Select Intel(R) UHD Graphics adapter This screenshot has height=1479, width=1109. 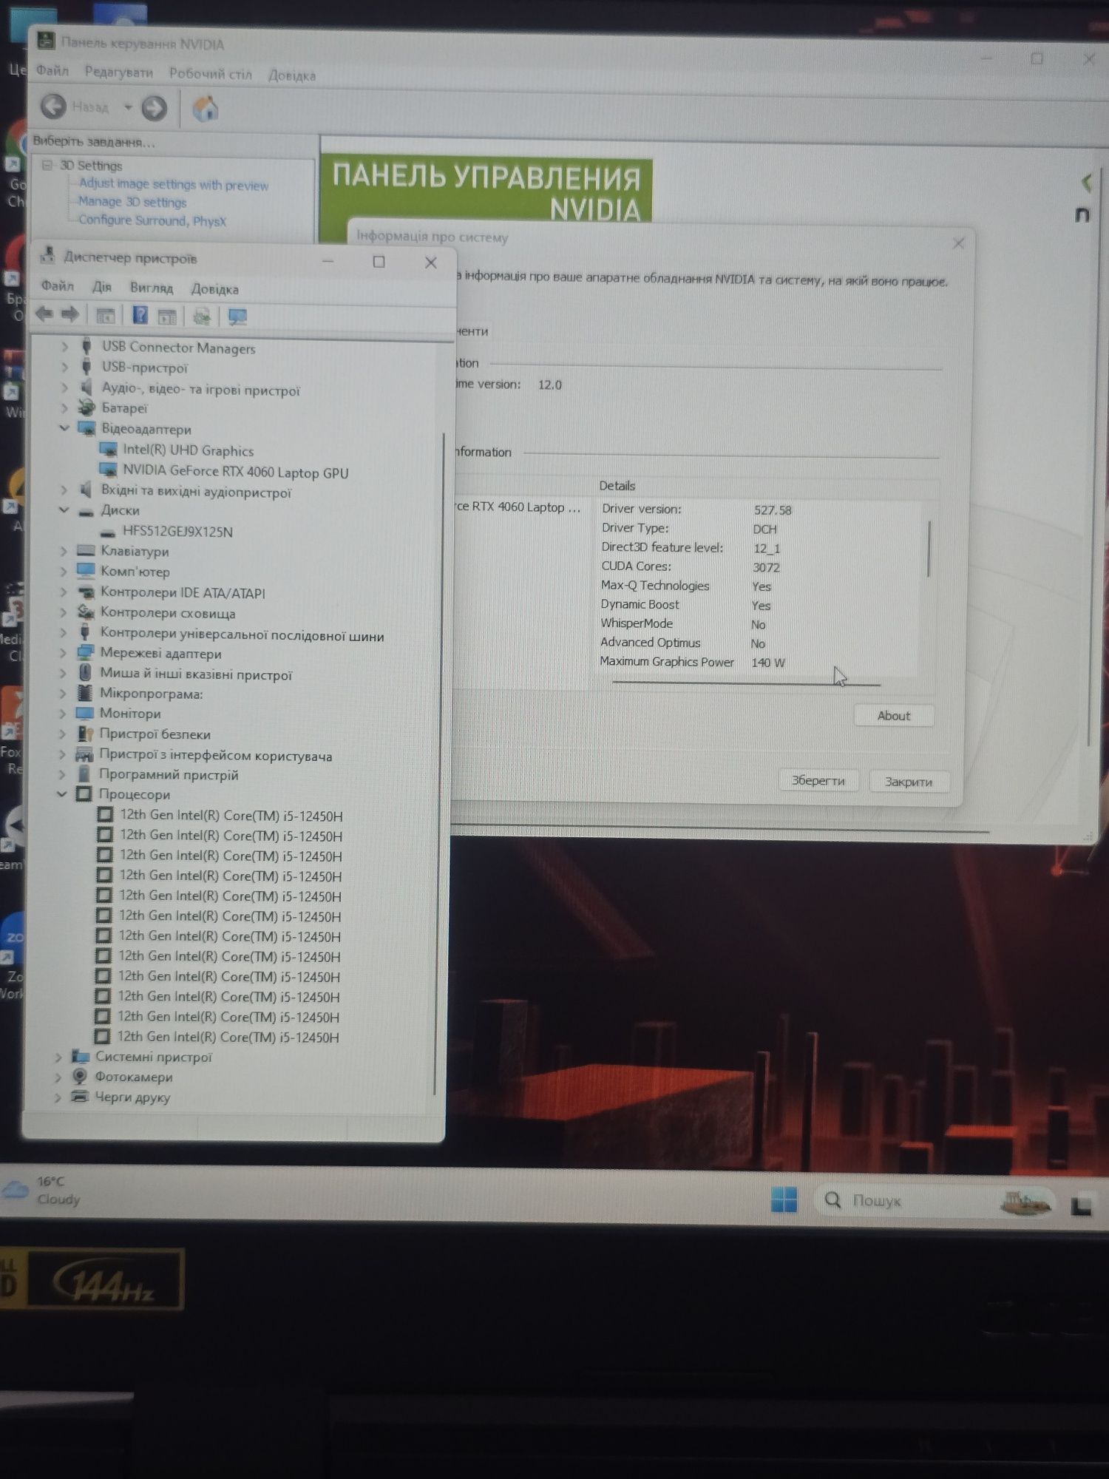coord(188,450)
